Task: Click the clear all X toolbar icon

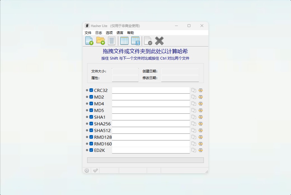Action: tap(159, 40)
